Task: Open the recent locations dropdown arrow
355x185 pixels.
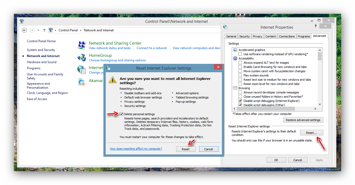Action: point(38,30)
